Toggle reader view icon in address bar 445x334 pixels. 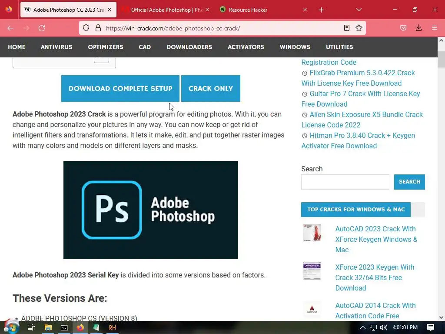(x=346, y=28)
